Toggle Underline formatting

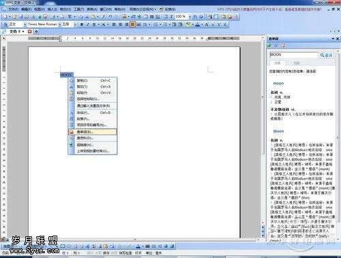coord(94,25)
